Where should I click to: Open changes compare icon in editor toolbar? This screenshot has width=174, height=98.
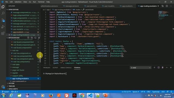point(163,6)
